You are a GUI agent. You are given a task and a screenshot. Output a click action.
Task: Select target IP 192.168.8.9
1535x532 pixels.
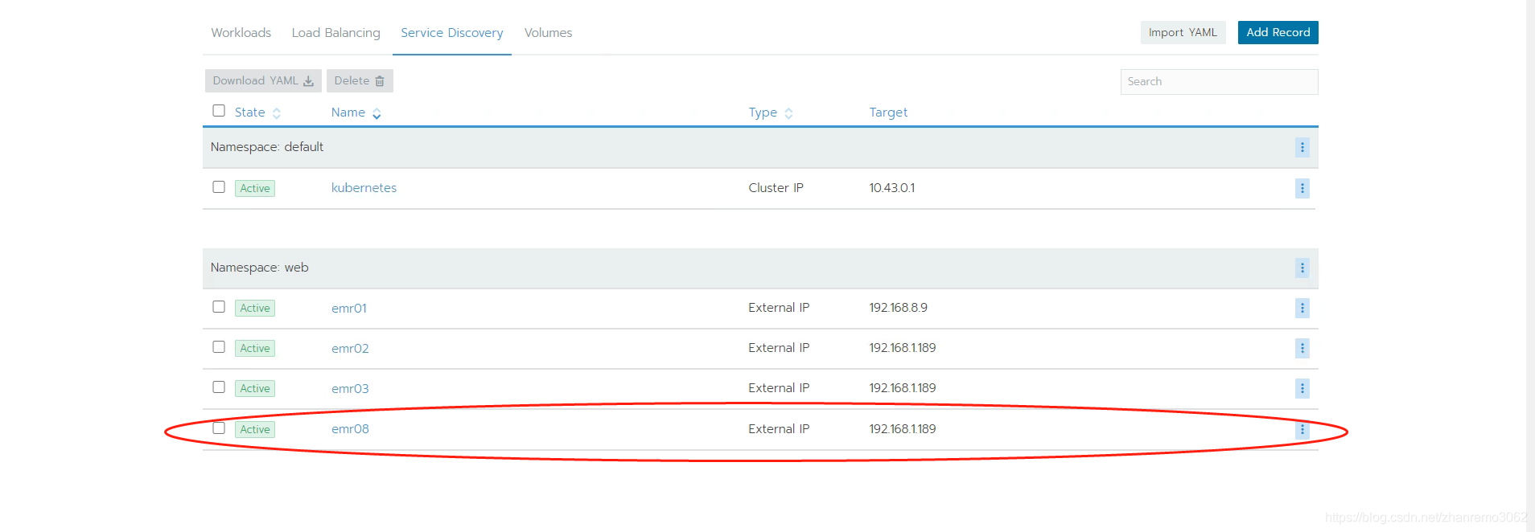pyautogui.click(x=898, y=308)
